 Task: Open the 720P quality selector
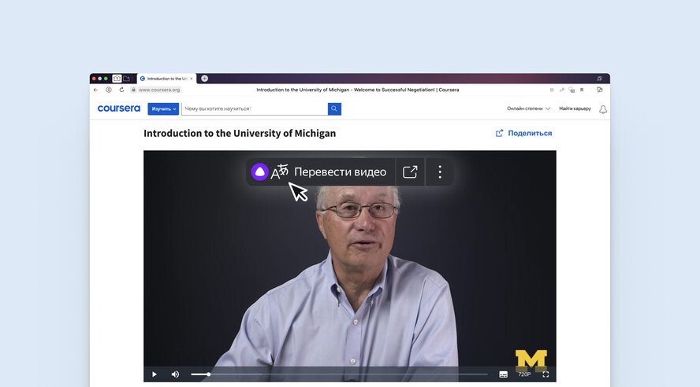click(524, 374)
